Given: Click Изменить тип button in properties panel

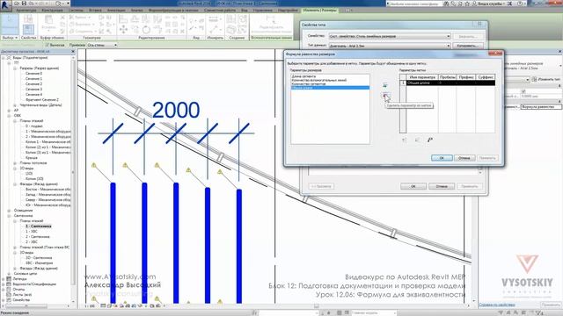Looking at the screenshot, I should (546, 79).
